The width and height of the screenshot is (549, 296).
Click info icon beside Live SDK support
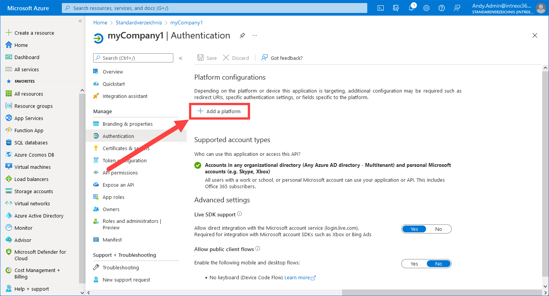tap(239, 214)
